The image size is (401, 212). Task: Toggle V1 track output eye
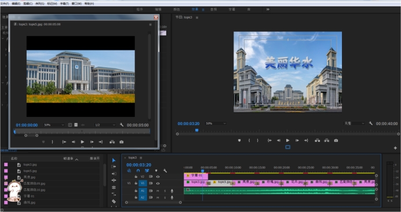(x=158, y=184)
